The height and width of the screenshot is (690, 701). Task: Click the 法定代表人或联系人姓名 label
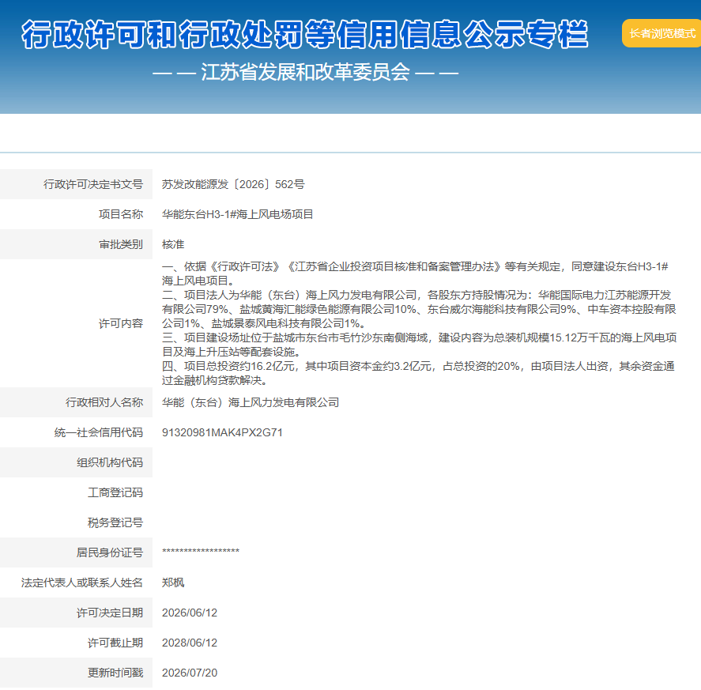[x=82, y=583]
